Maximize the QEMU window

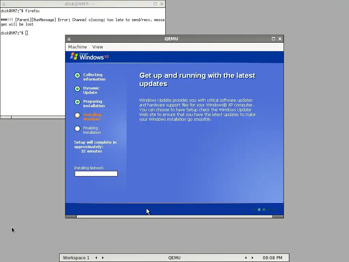tap(273, 39)
